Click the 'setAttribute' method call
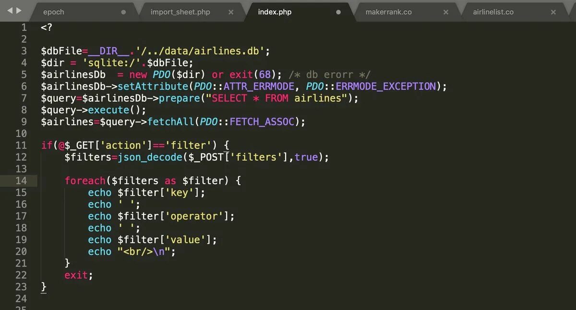This screenshot has width=576, height=310. [153, 86]
